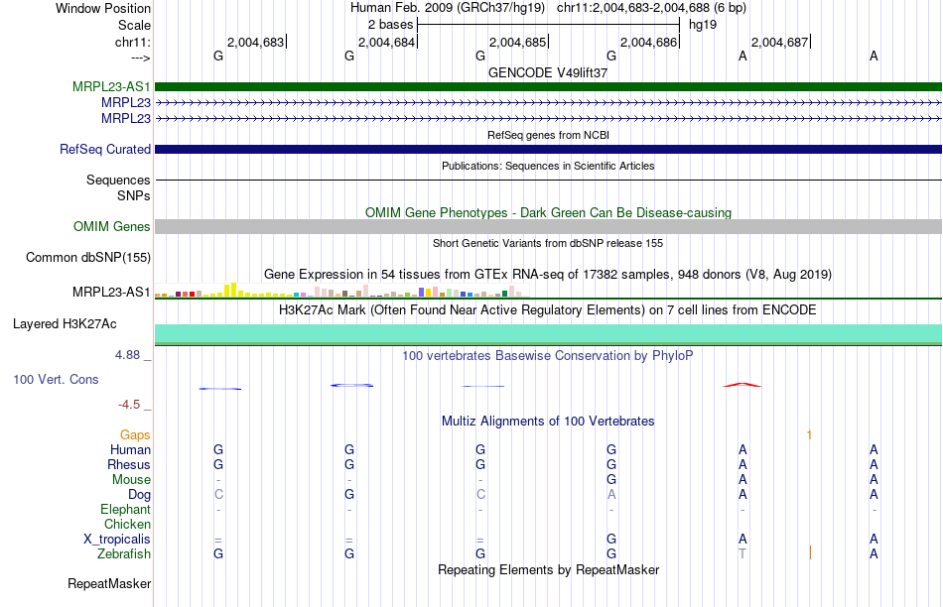Click the H3K27Ac Mark track title
Screen dimensions: 943x607
click(x=548, y=310)
